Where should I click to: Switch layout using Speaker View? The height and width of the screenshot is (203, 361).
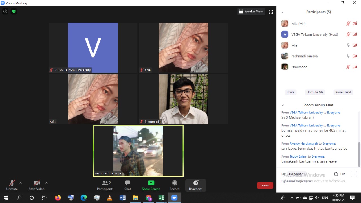251,12
